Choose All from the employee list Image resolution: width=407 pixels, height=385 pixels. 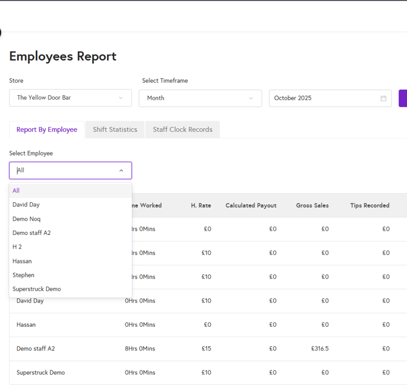click(16, 191)
